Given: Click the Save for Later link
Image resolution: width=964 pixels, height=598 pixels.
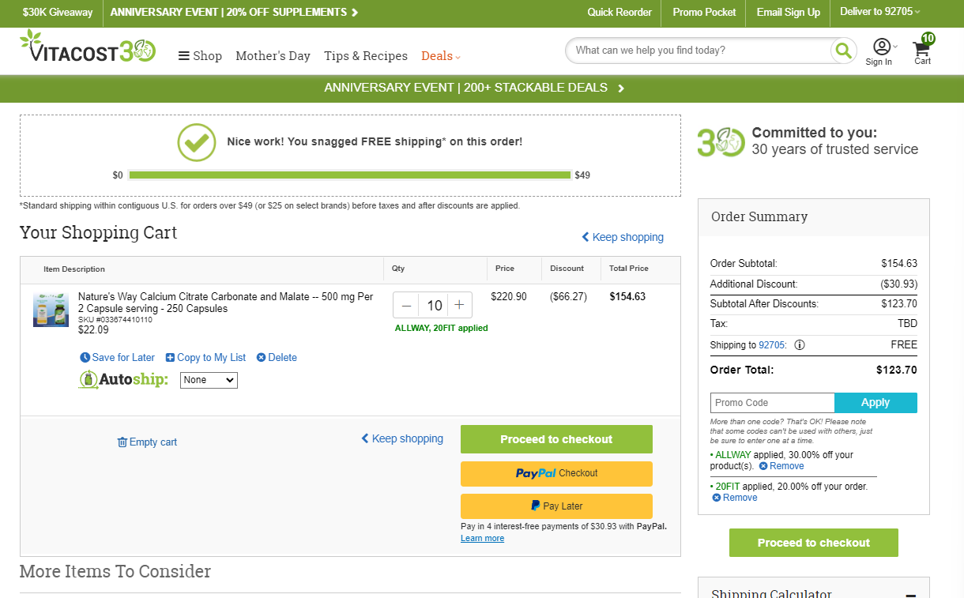Looking at the screenshot, I should 118,358.
